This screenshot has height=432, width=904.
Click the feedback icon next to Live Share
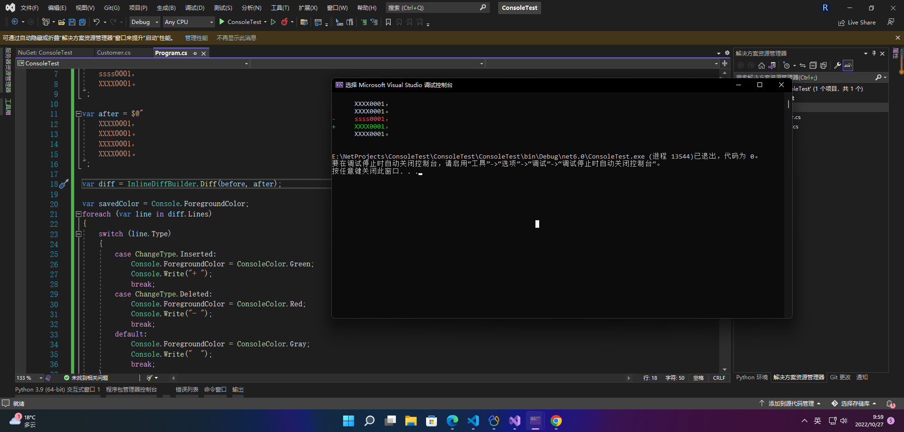pyautogui.click(x=891, y=22)
